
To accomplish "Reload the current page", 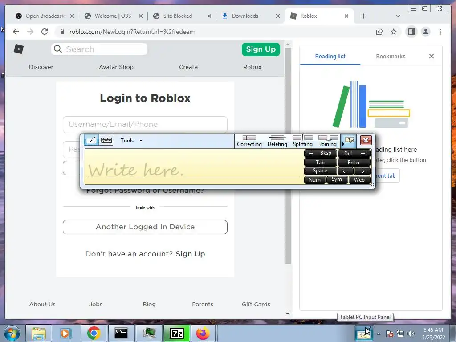I will pos(45,32).
